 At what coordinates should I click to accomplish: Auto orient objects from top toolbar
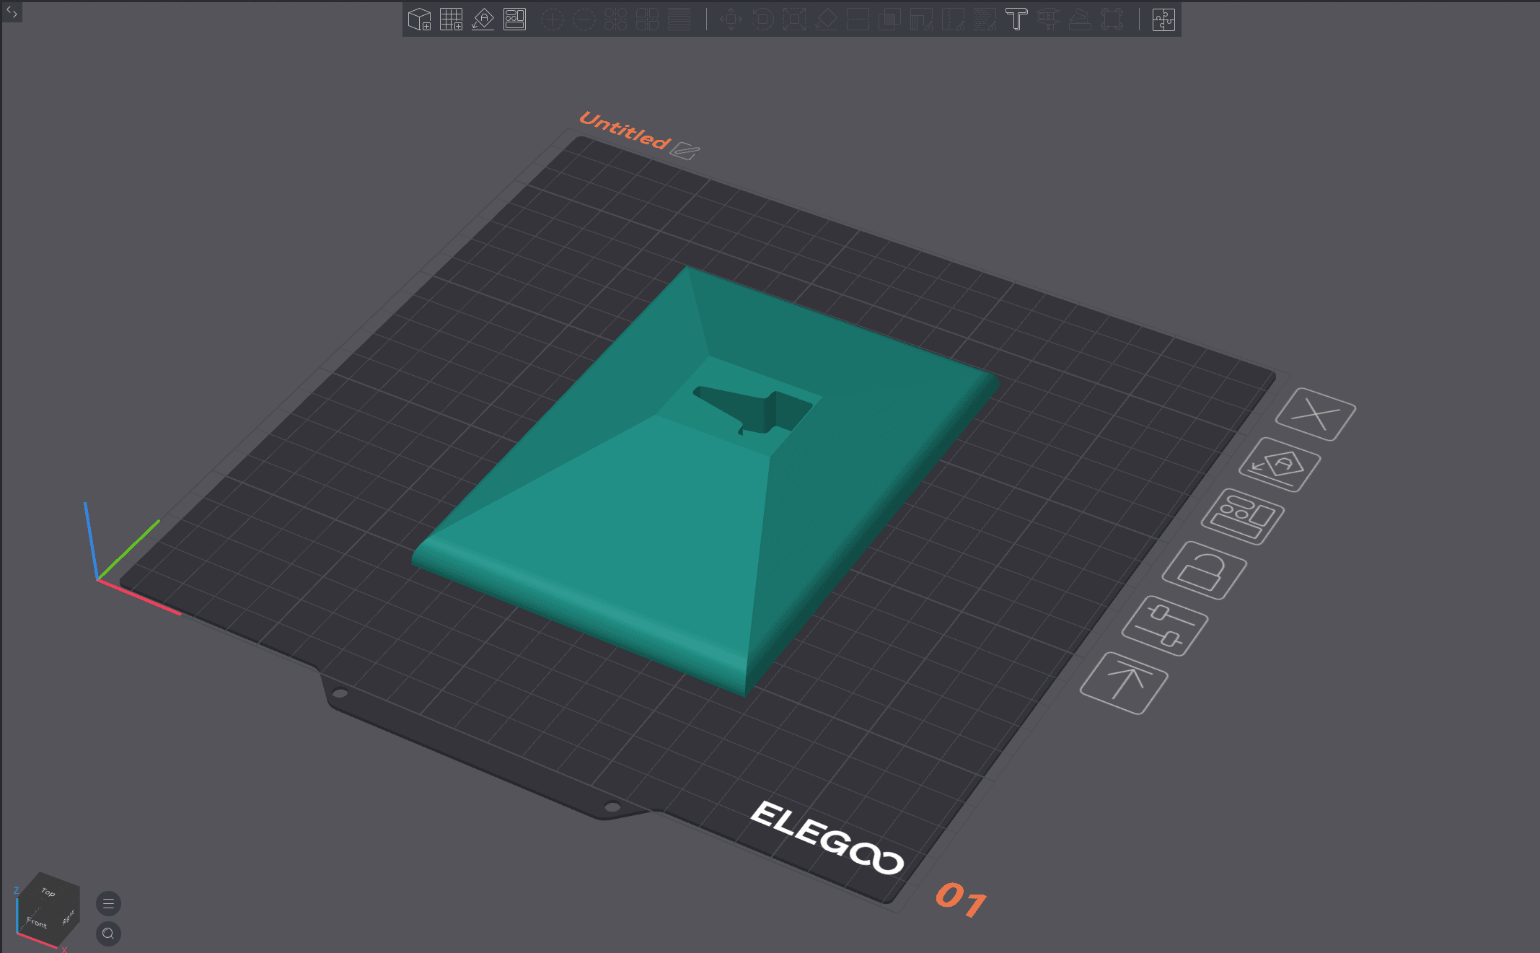483,19
